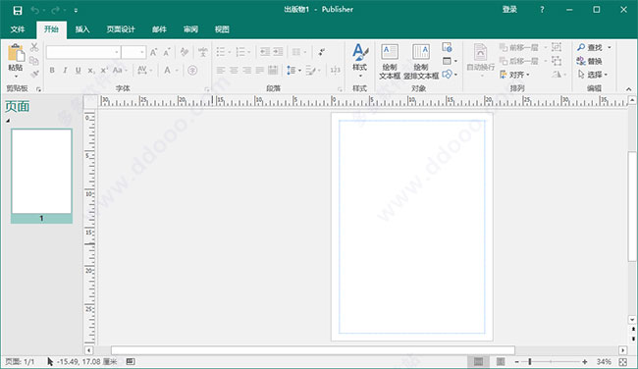Click the Format Painter brush icon
638x369 pixels.
coord(34,74)
